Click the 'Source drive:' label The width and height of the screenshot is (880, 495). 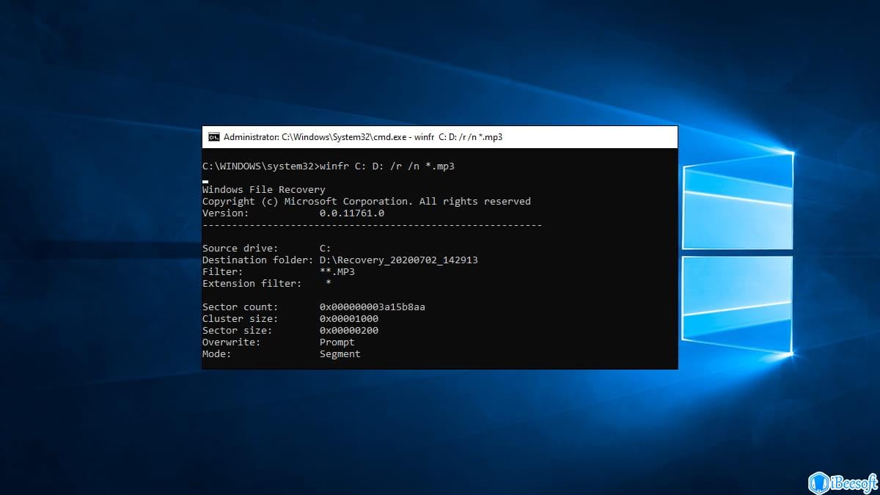tap(240, 249)
